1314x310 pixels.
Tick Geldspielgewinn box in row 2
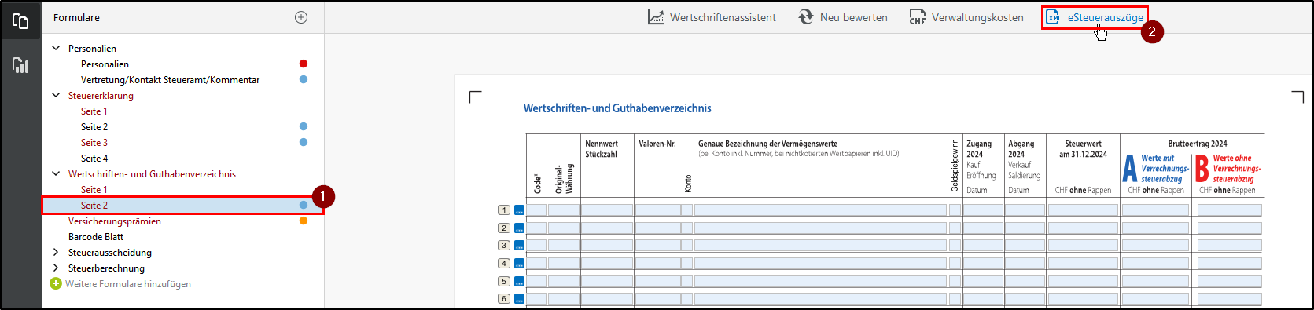tap(955, 228)
